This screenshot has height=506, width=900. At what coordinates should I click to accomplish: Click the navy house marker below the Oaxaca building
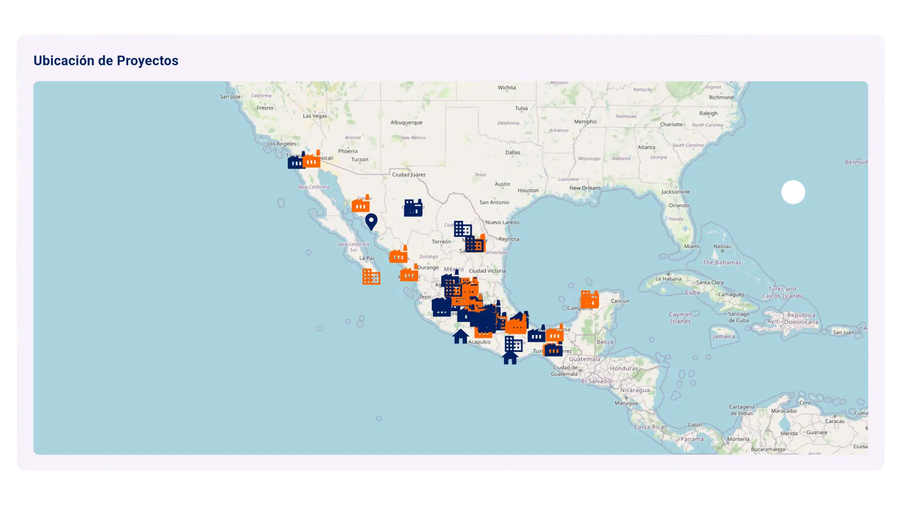pyautogui.click(x=511, y=360)
